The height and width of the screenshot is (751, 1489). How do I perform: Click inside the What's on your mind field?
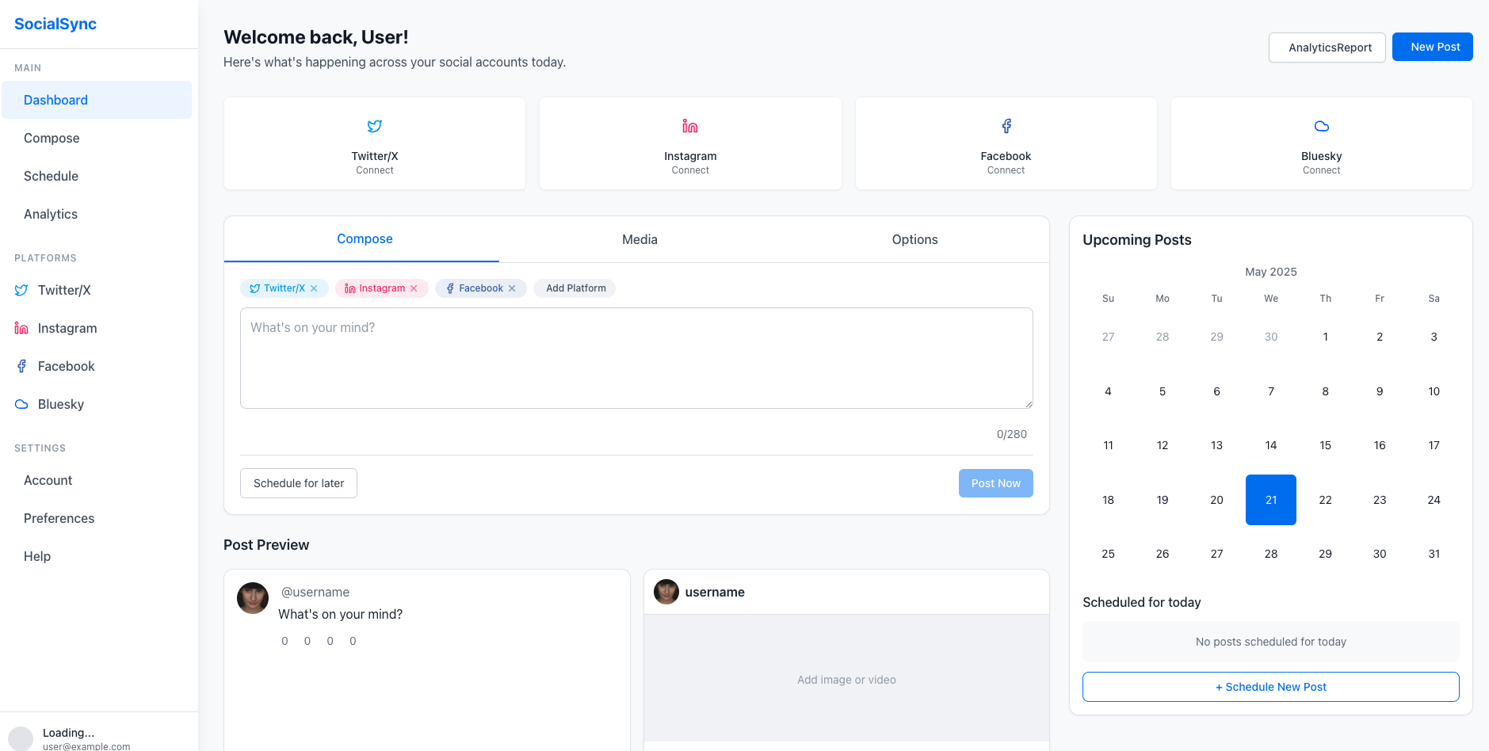coord(636,358)
